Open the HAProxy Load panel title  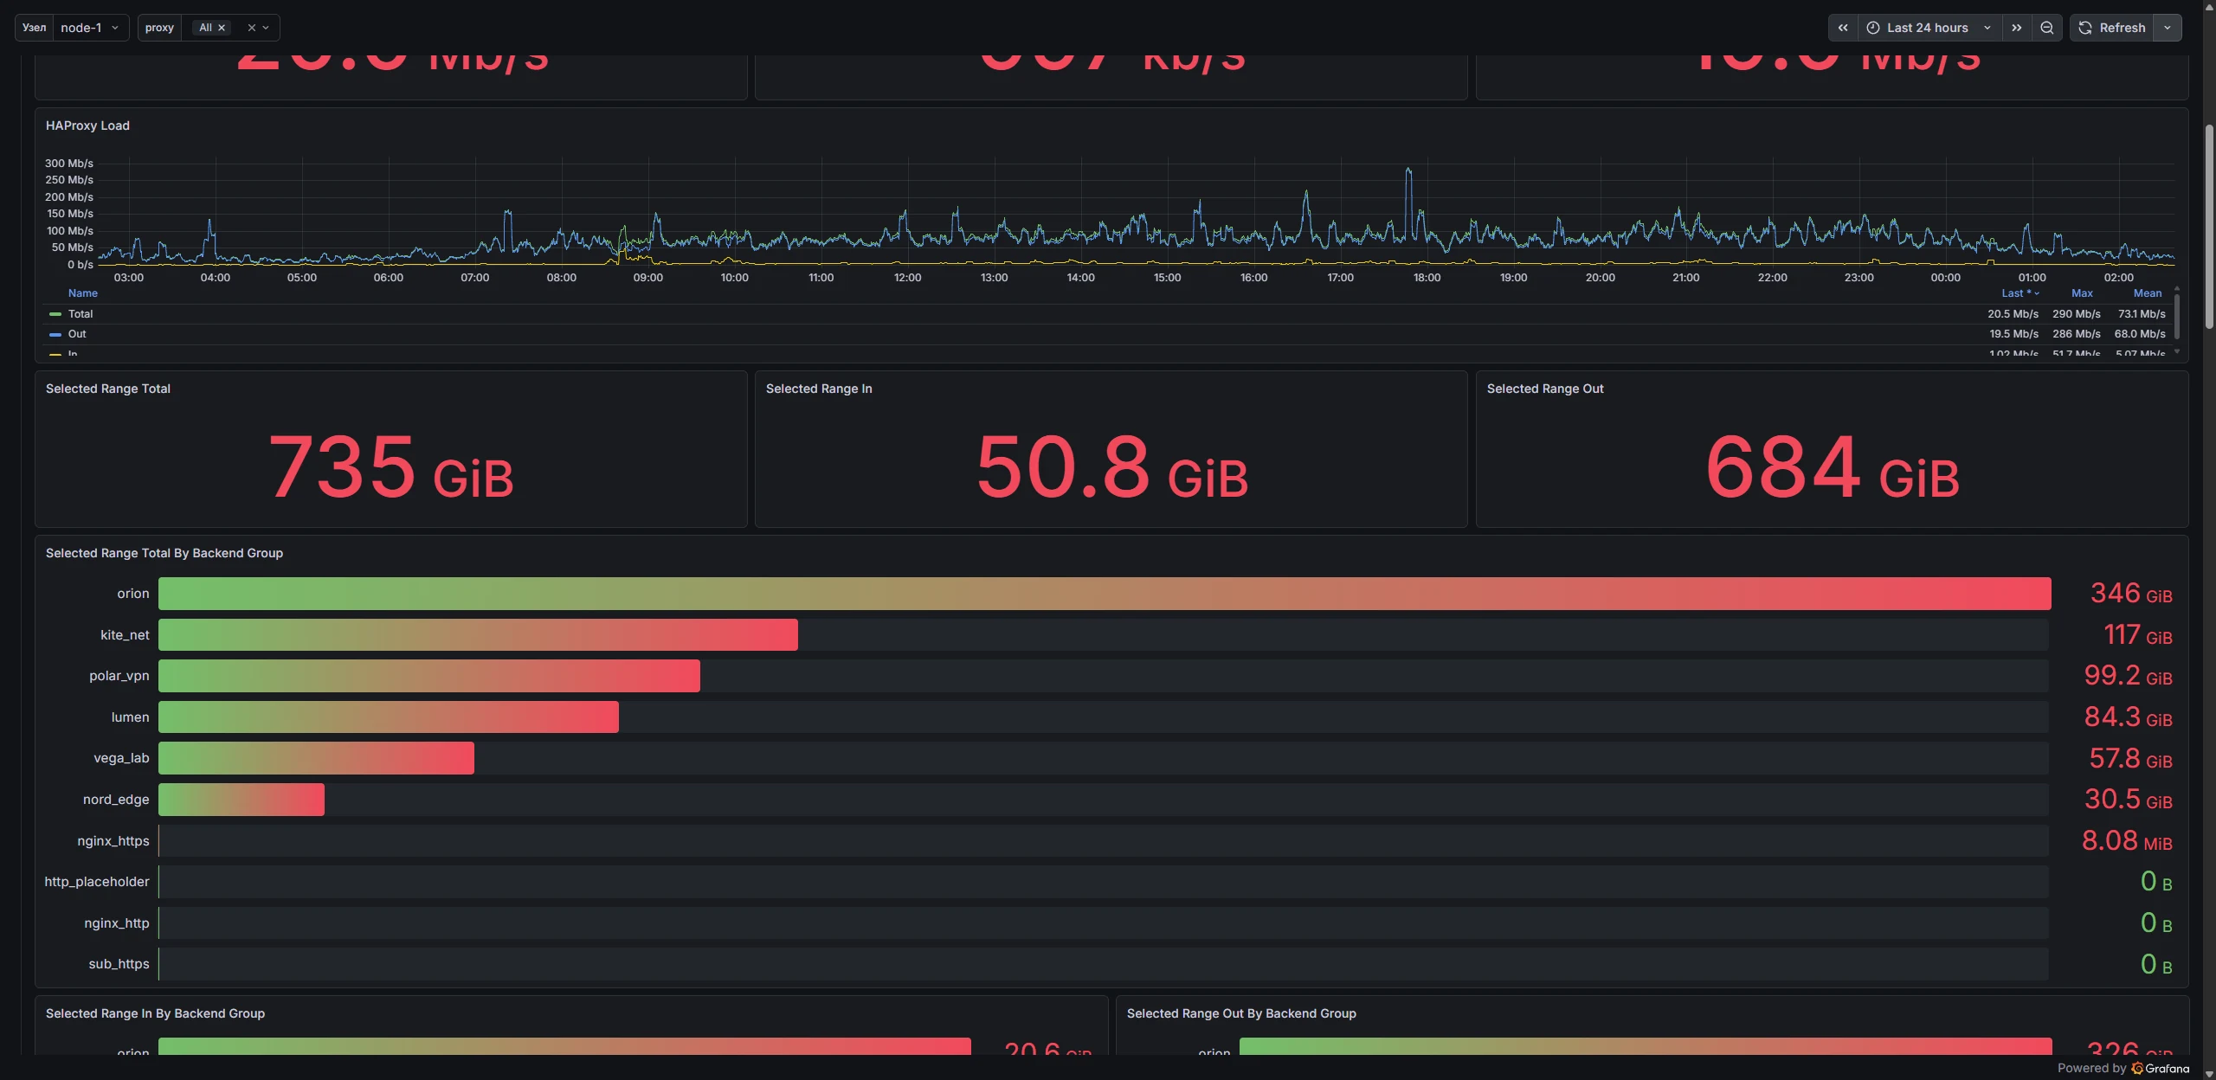(x=87, y=125)
